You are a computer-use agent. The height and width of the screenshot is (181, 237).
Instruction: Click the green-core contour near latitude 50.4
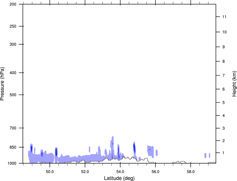(x=56, y=152)
